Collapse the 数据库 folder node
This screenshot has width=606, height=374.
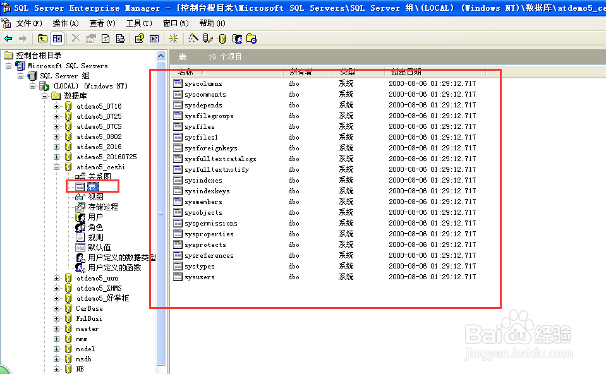[45, 96]
